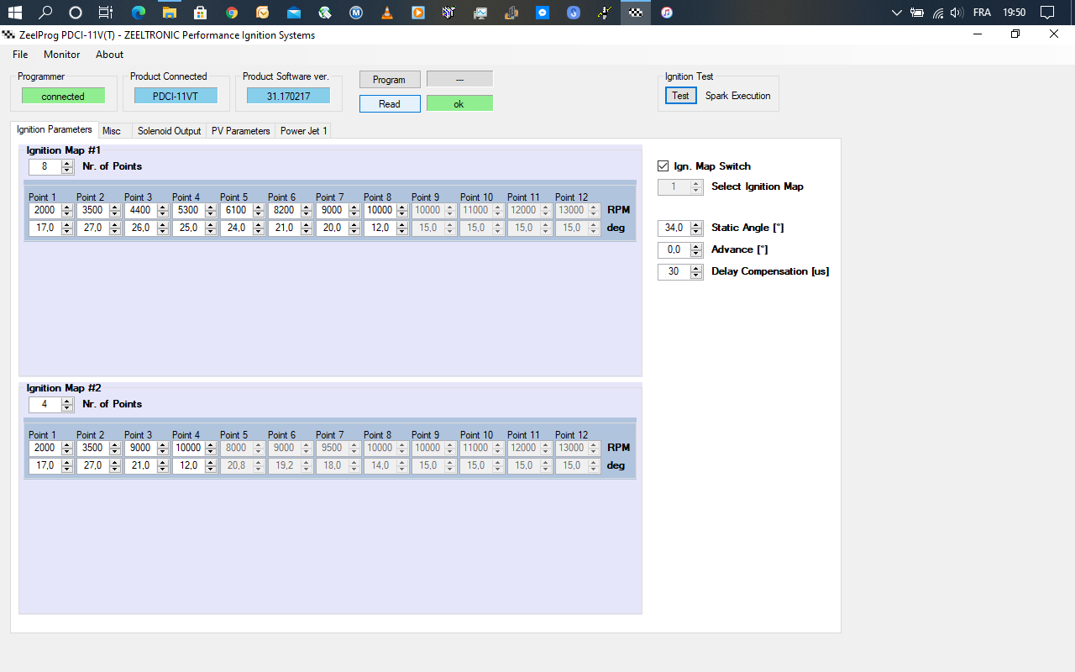Click the volume speaker tray icon
1075x672 pixels.
point(956,13)
